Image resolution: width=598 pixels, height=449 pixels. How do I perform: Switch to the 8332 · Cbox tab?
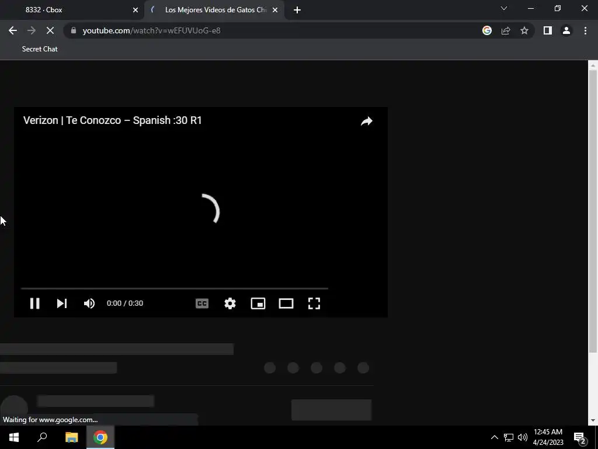tap(72, 10)
